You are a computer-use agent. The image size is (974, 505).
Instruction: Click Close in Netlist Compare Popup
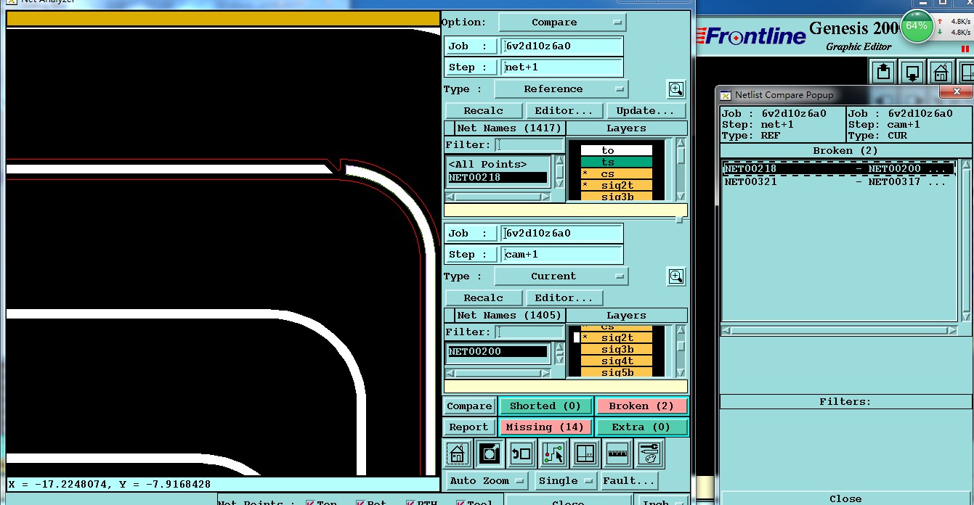tap(845, 498)
